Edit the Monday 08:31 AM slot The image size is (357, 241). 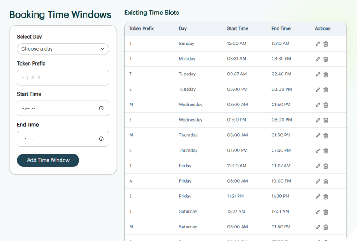pyautogui.click(x=318, y=59)
